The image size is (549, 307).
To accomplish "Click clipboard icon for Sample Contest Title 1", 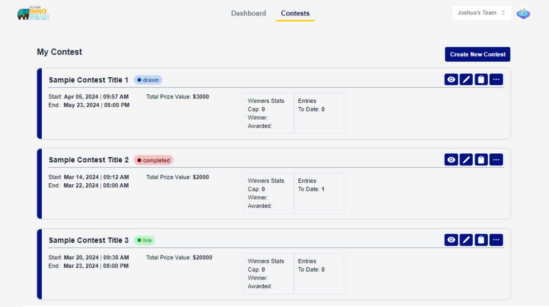I will click(x=481, y=80).
